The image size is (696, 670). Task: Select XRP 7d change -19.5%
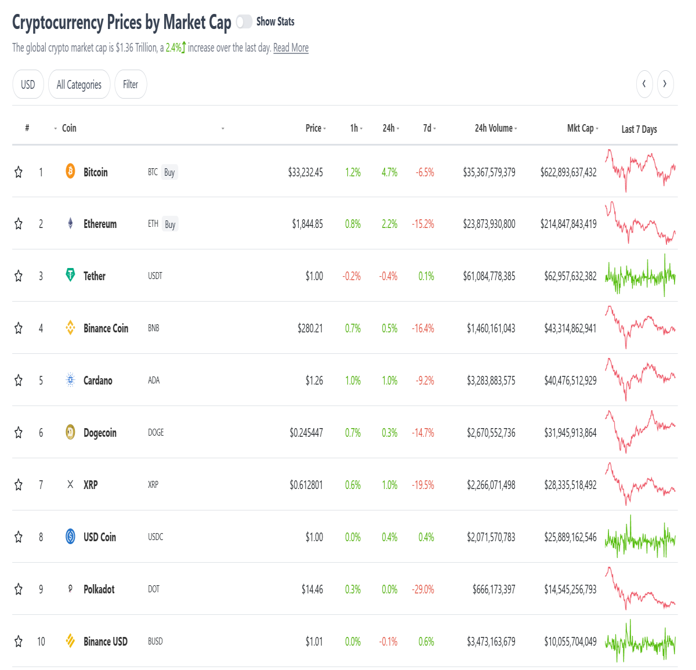423,485
